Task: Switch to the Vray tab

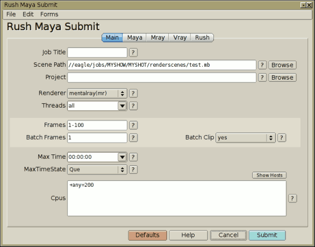Action: (x=180, y=38)
